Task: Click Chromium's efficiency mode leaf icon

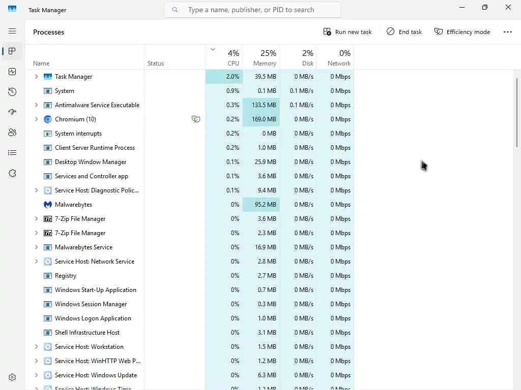Action: click(x=196, y=119)
